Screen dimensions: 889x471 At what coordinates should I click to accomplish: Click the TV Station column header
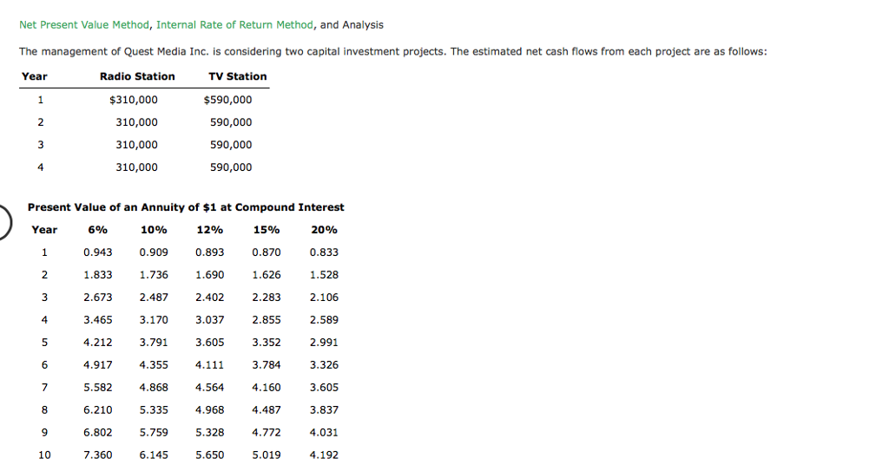238,76
